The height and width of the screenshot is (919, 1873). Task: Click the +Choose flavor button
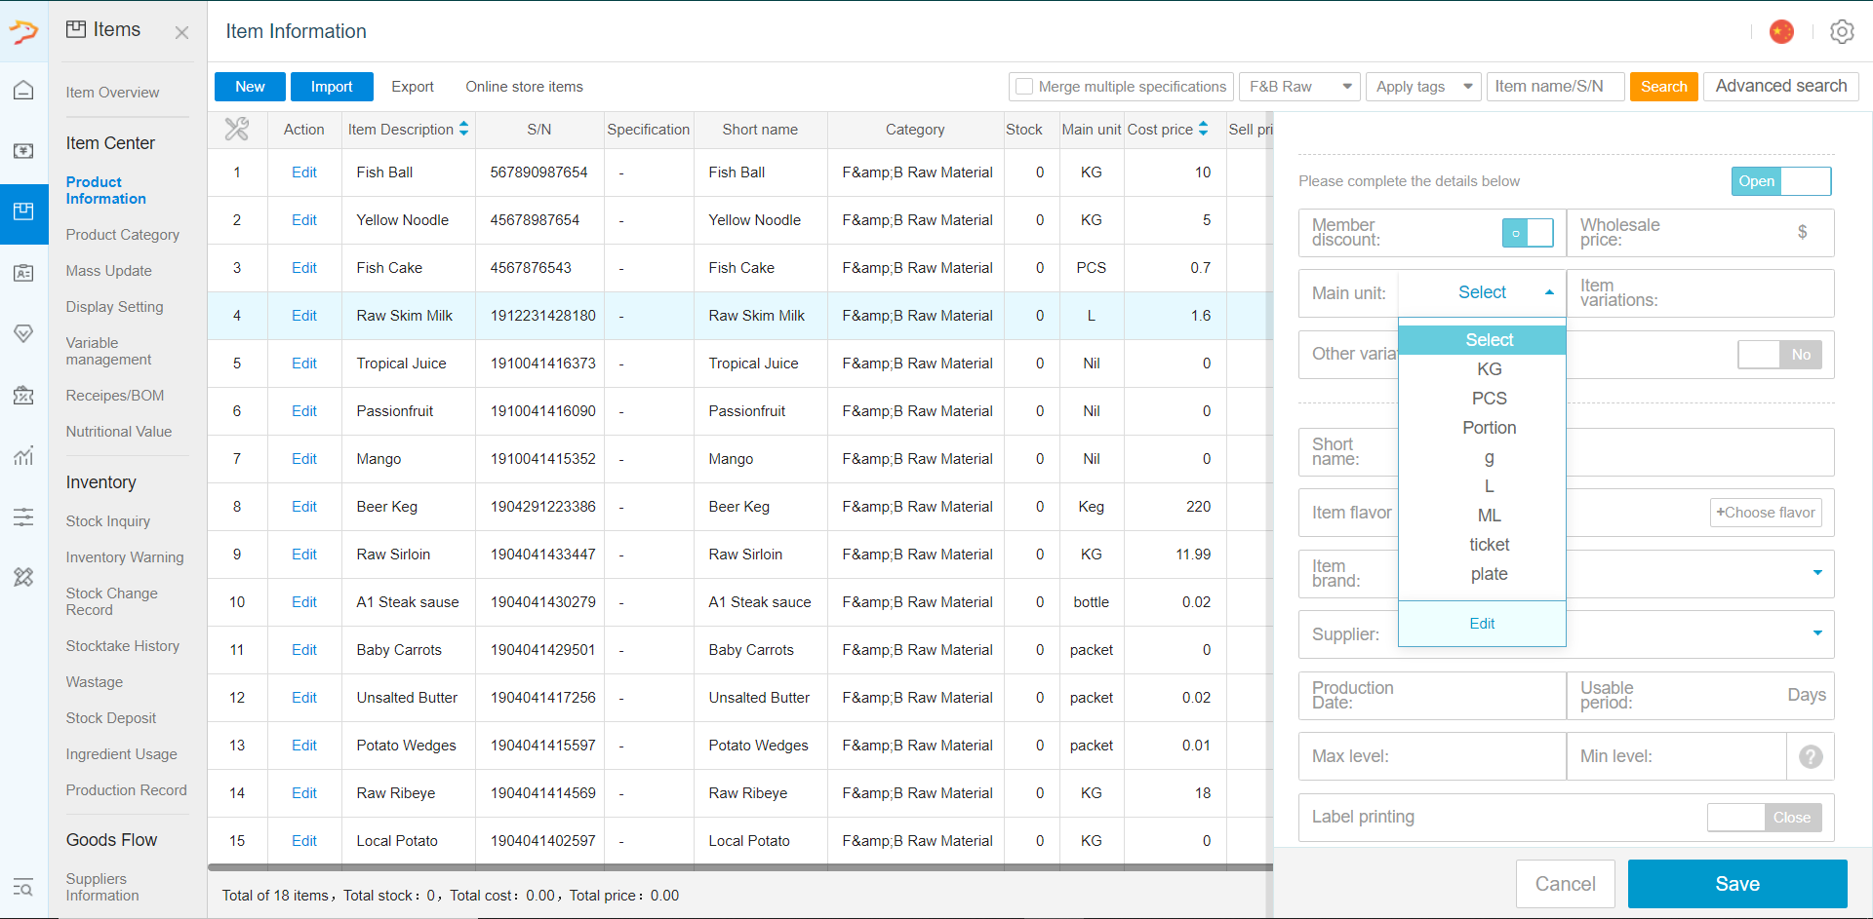coord(1766,513)
